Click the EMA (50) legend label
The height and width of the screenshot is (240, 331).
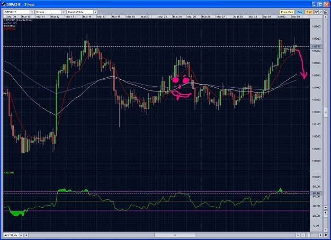click(10, 26)
